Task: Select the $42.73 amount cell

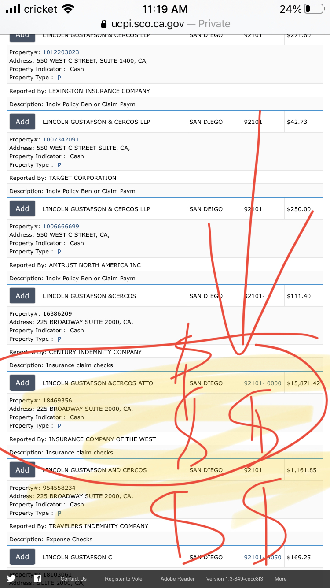Action: [304, 122]
